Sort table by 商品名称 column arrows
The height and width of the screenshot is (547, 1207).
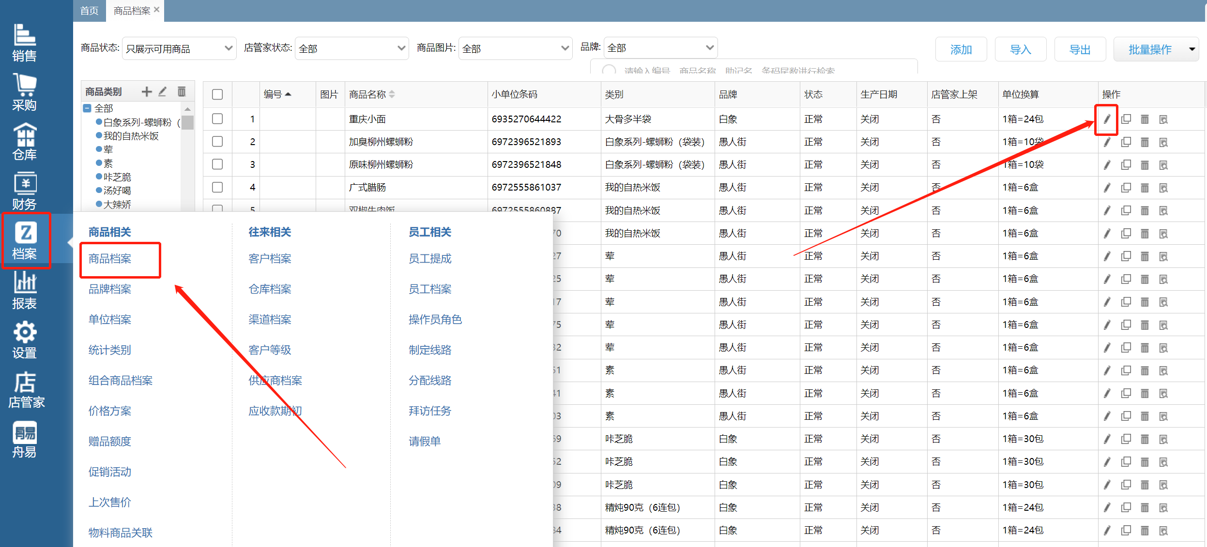pyautogui.click(x=392, y=94)
